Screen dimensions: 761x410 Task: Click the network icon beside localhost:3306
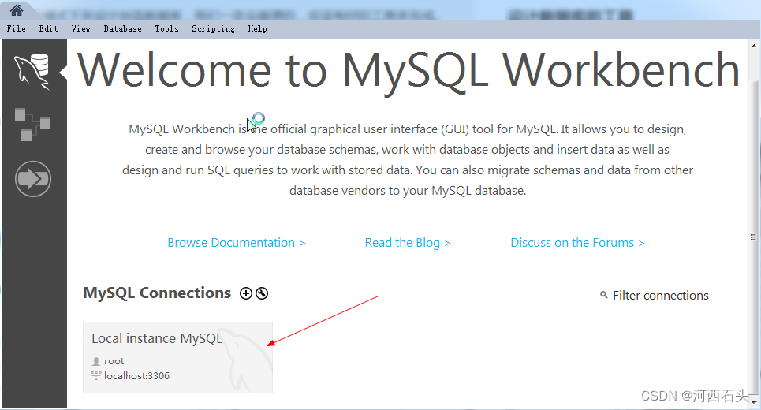(96, 375)
